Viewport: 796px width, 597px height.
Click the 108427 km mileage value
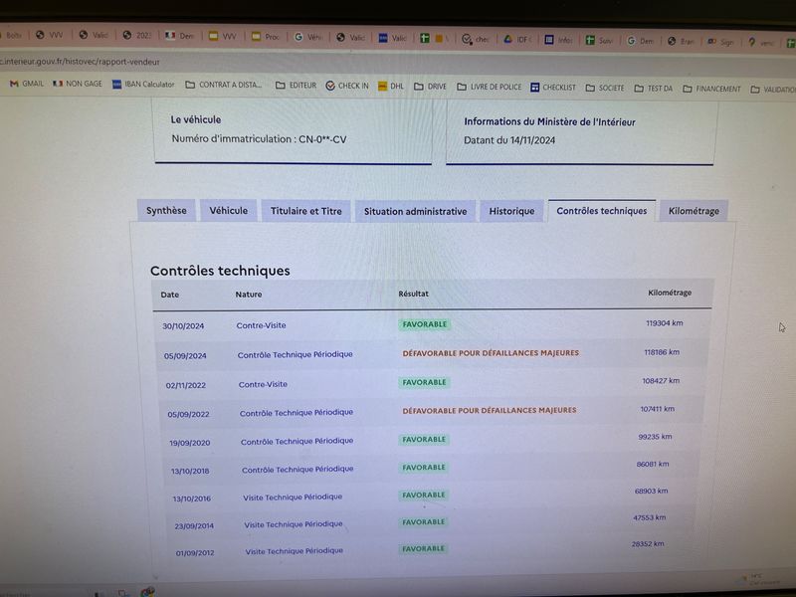661,380
